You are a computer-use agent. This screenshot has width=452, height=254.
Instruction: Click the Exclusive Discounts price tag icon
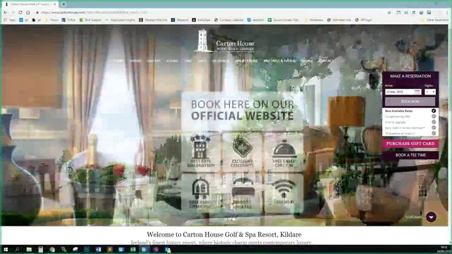[243, 146]
